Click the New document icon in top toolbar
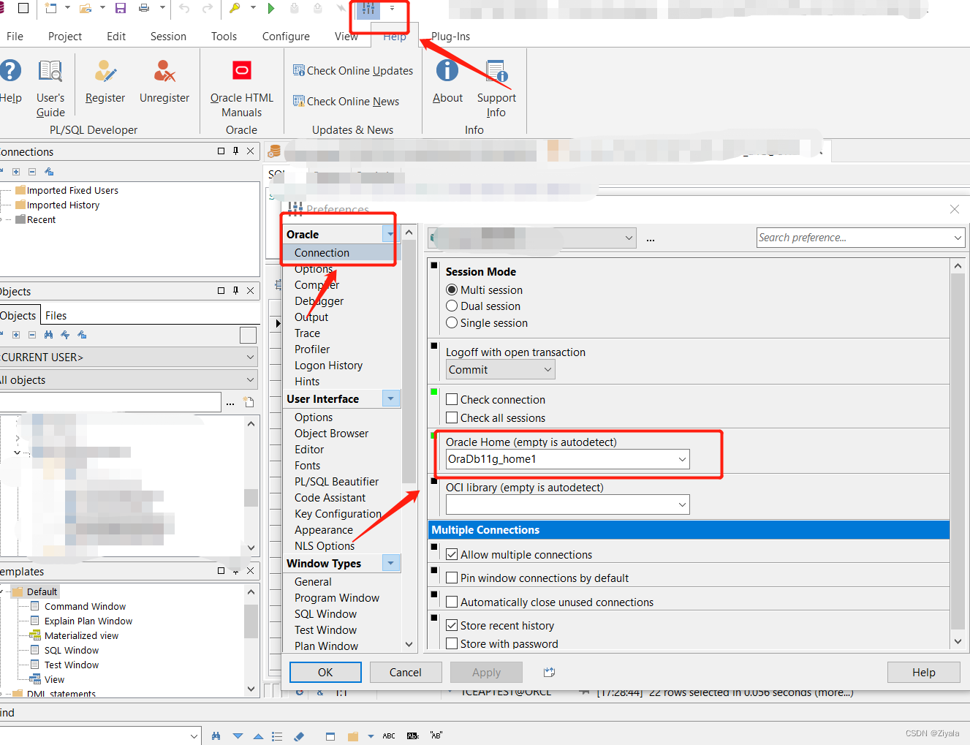Screen dimensions: 970x745 (50, 8)
